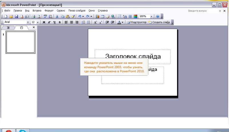Screen dimensions: 229x132
Task: Paste from the clipboard icon
Action: (x=68, y=17)
